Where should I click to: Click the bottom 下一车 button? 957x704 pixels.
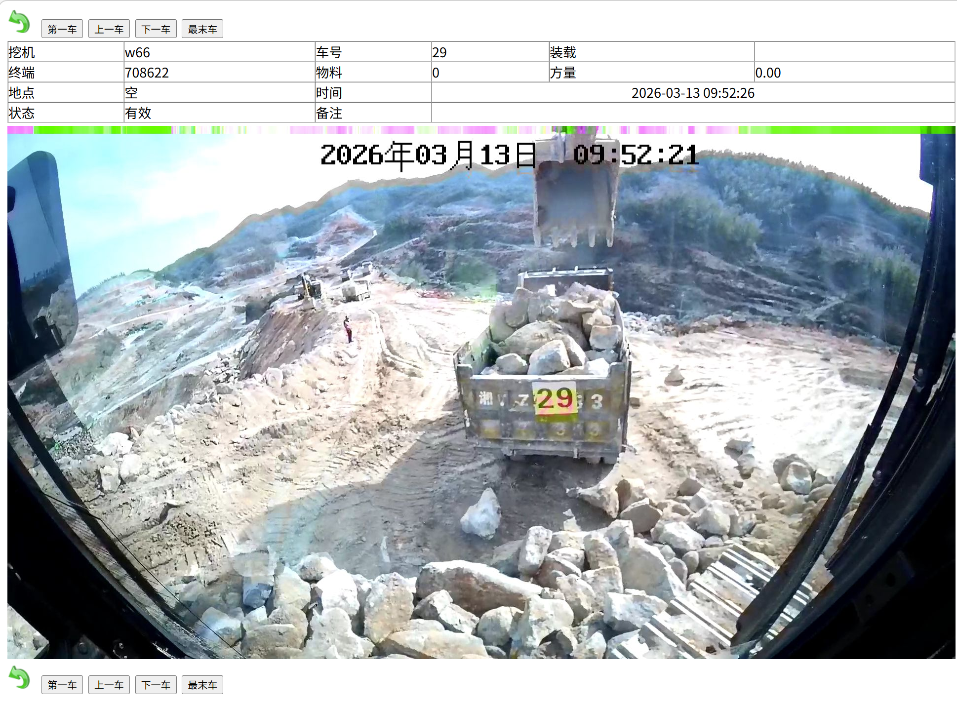pyautogui.click(x=156, y=685)
